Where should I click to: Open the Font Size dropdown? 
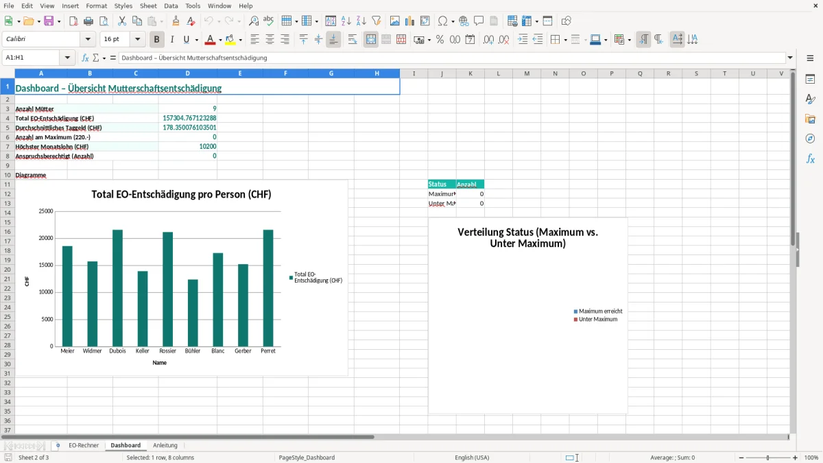pos(138,40)
